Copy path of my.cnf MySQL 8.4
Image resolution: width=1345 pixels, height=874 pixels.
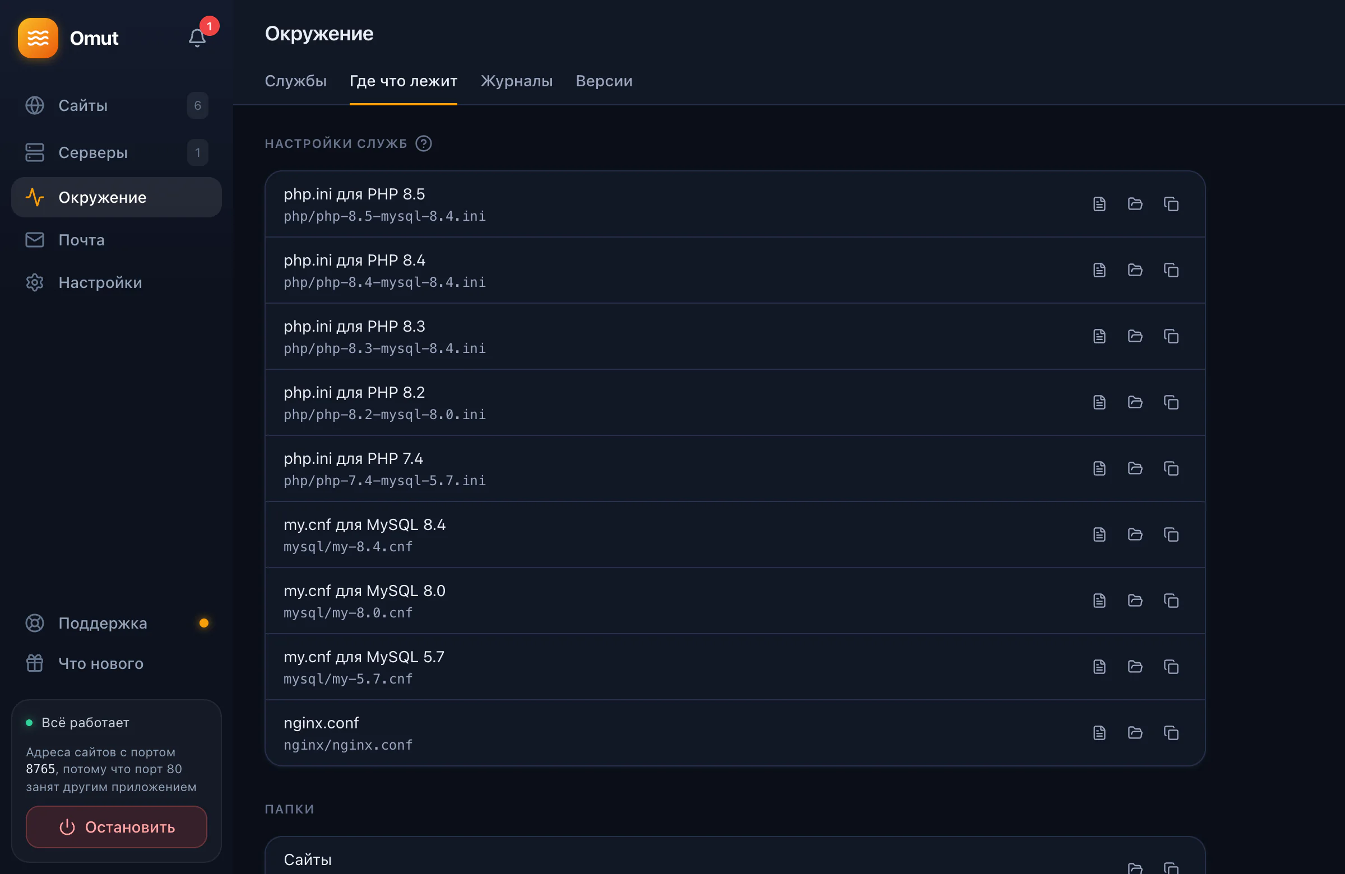[1171, 534]
